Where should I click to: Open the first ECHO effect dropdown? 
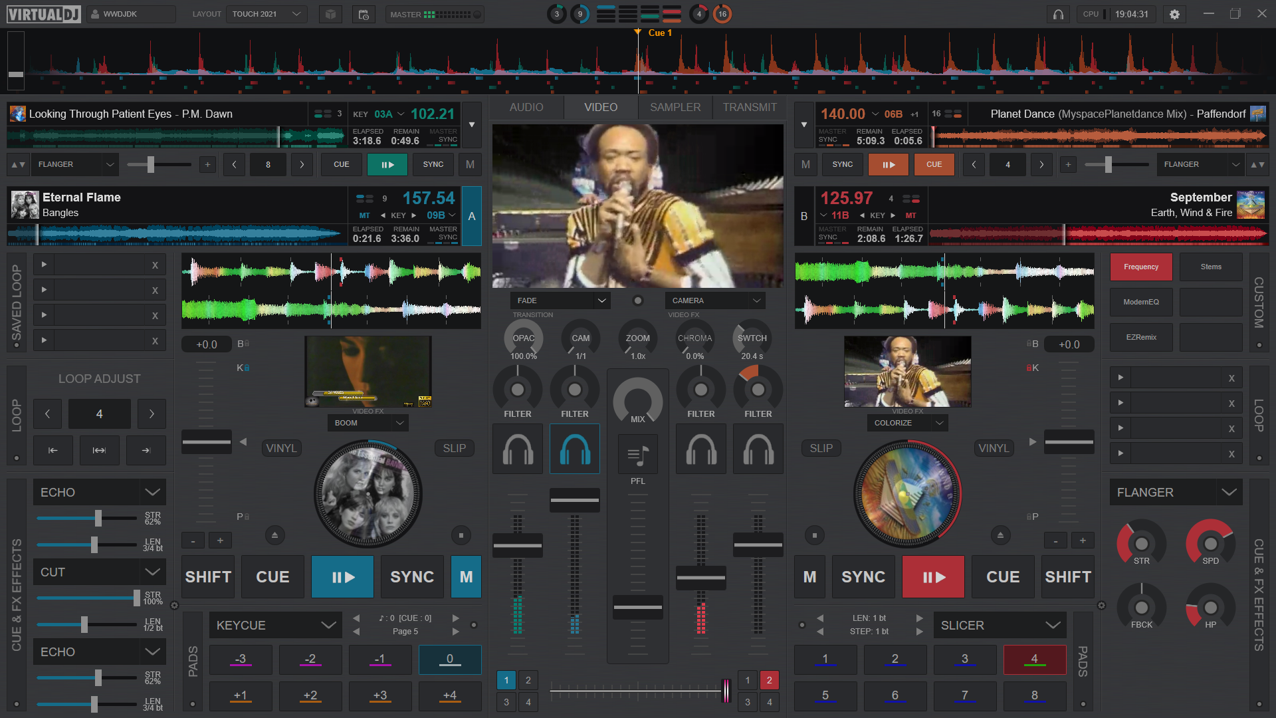point(100,493)
